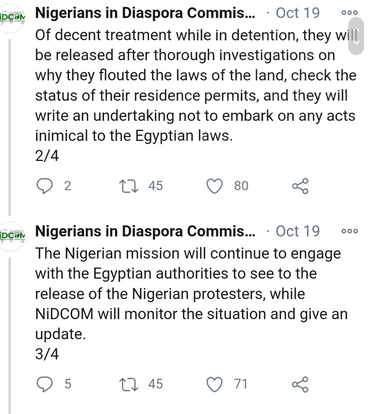Image resolution: width=373 pixels, height=414 pixels.
Task: Share the 2/4 tweet
Action: pyautogui.click(x=300, y=186)
